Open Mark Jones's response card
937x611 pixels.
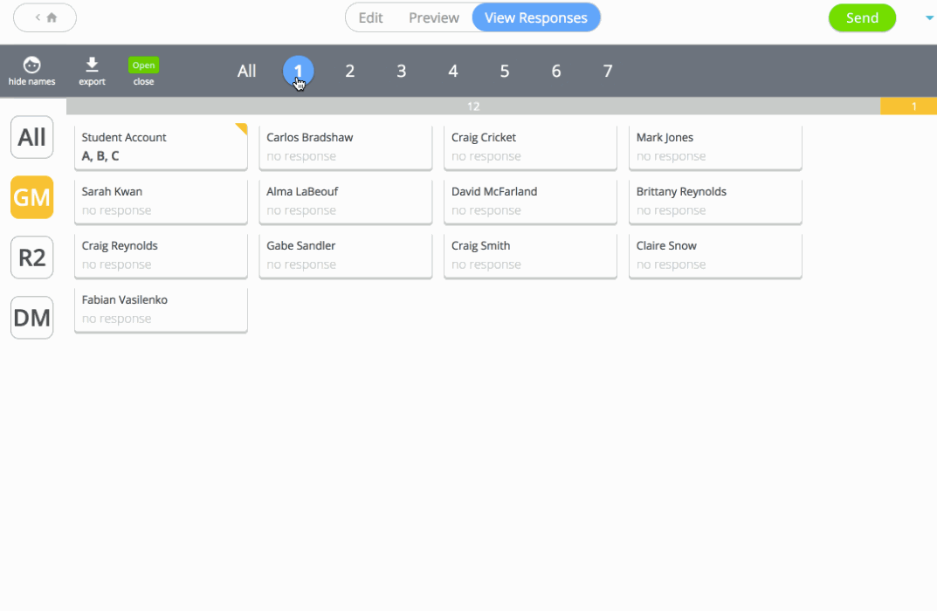[715, 147]
